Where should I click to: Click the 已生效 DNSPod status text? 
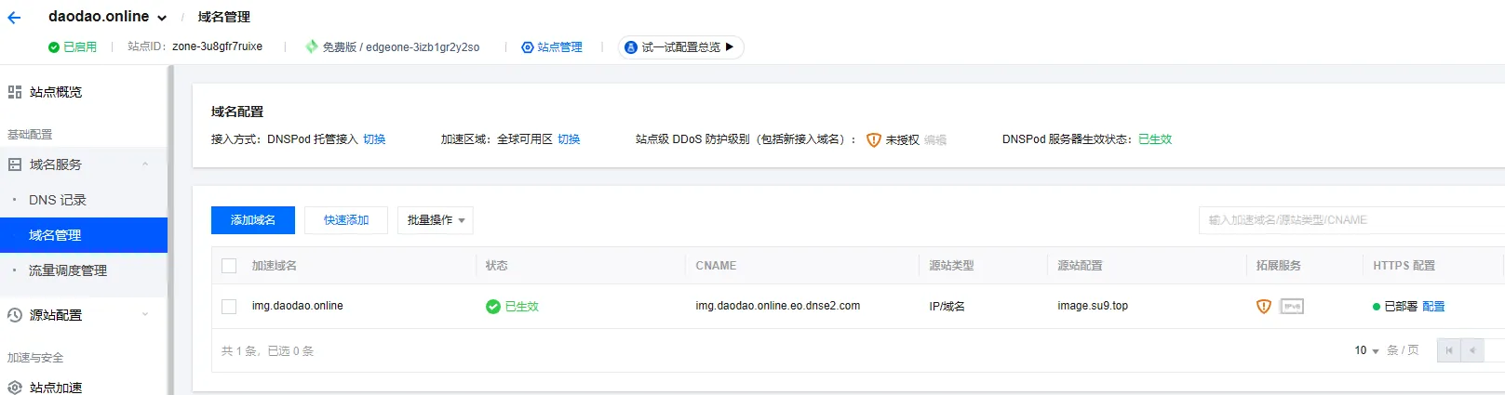[1155, 139]
